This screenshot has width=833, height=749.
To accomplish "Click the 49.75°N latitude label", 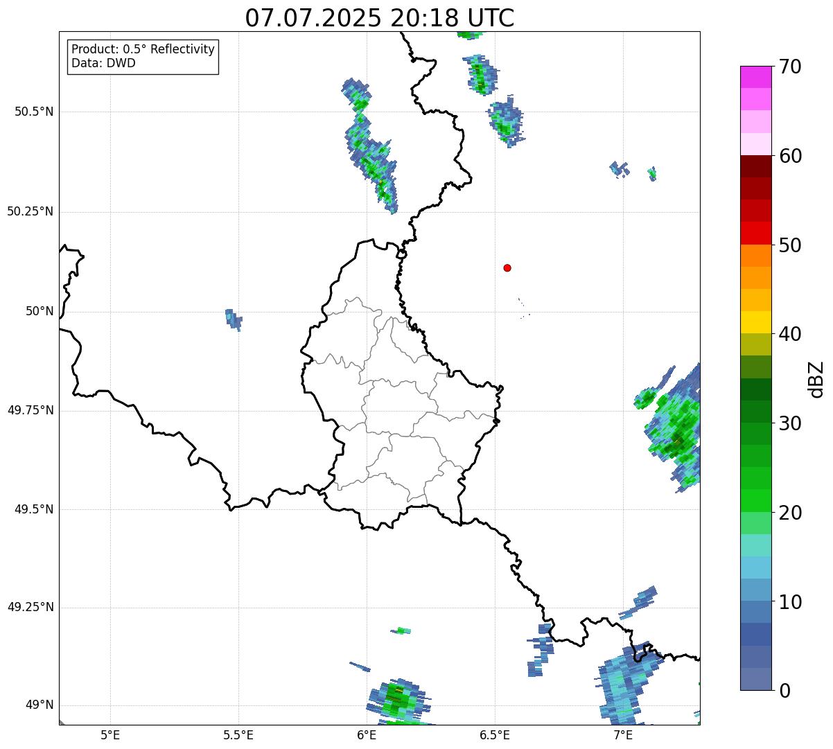I will (x=30, y=410).
